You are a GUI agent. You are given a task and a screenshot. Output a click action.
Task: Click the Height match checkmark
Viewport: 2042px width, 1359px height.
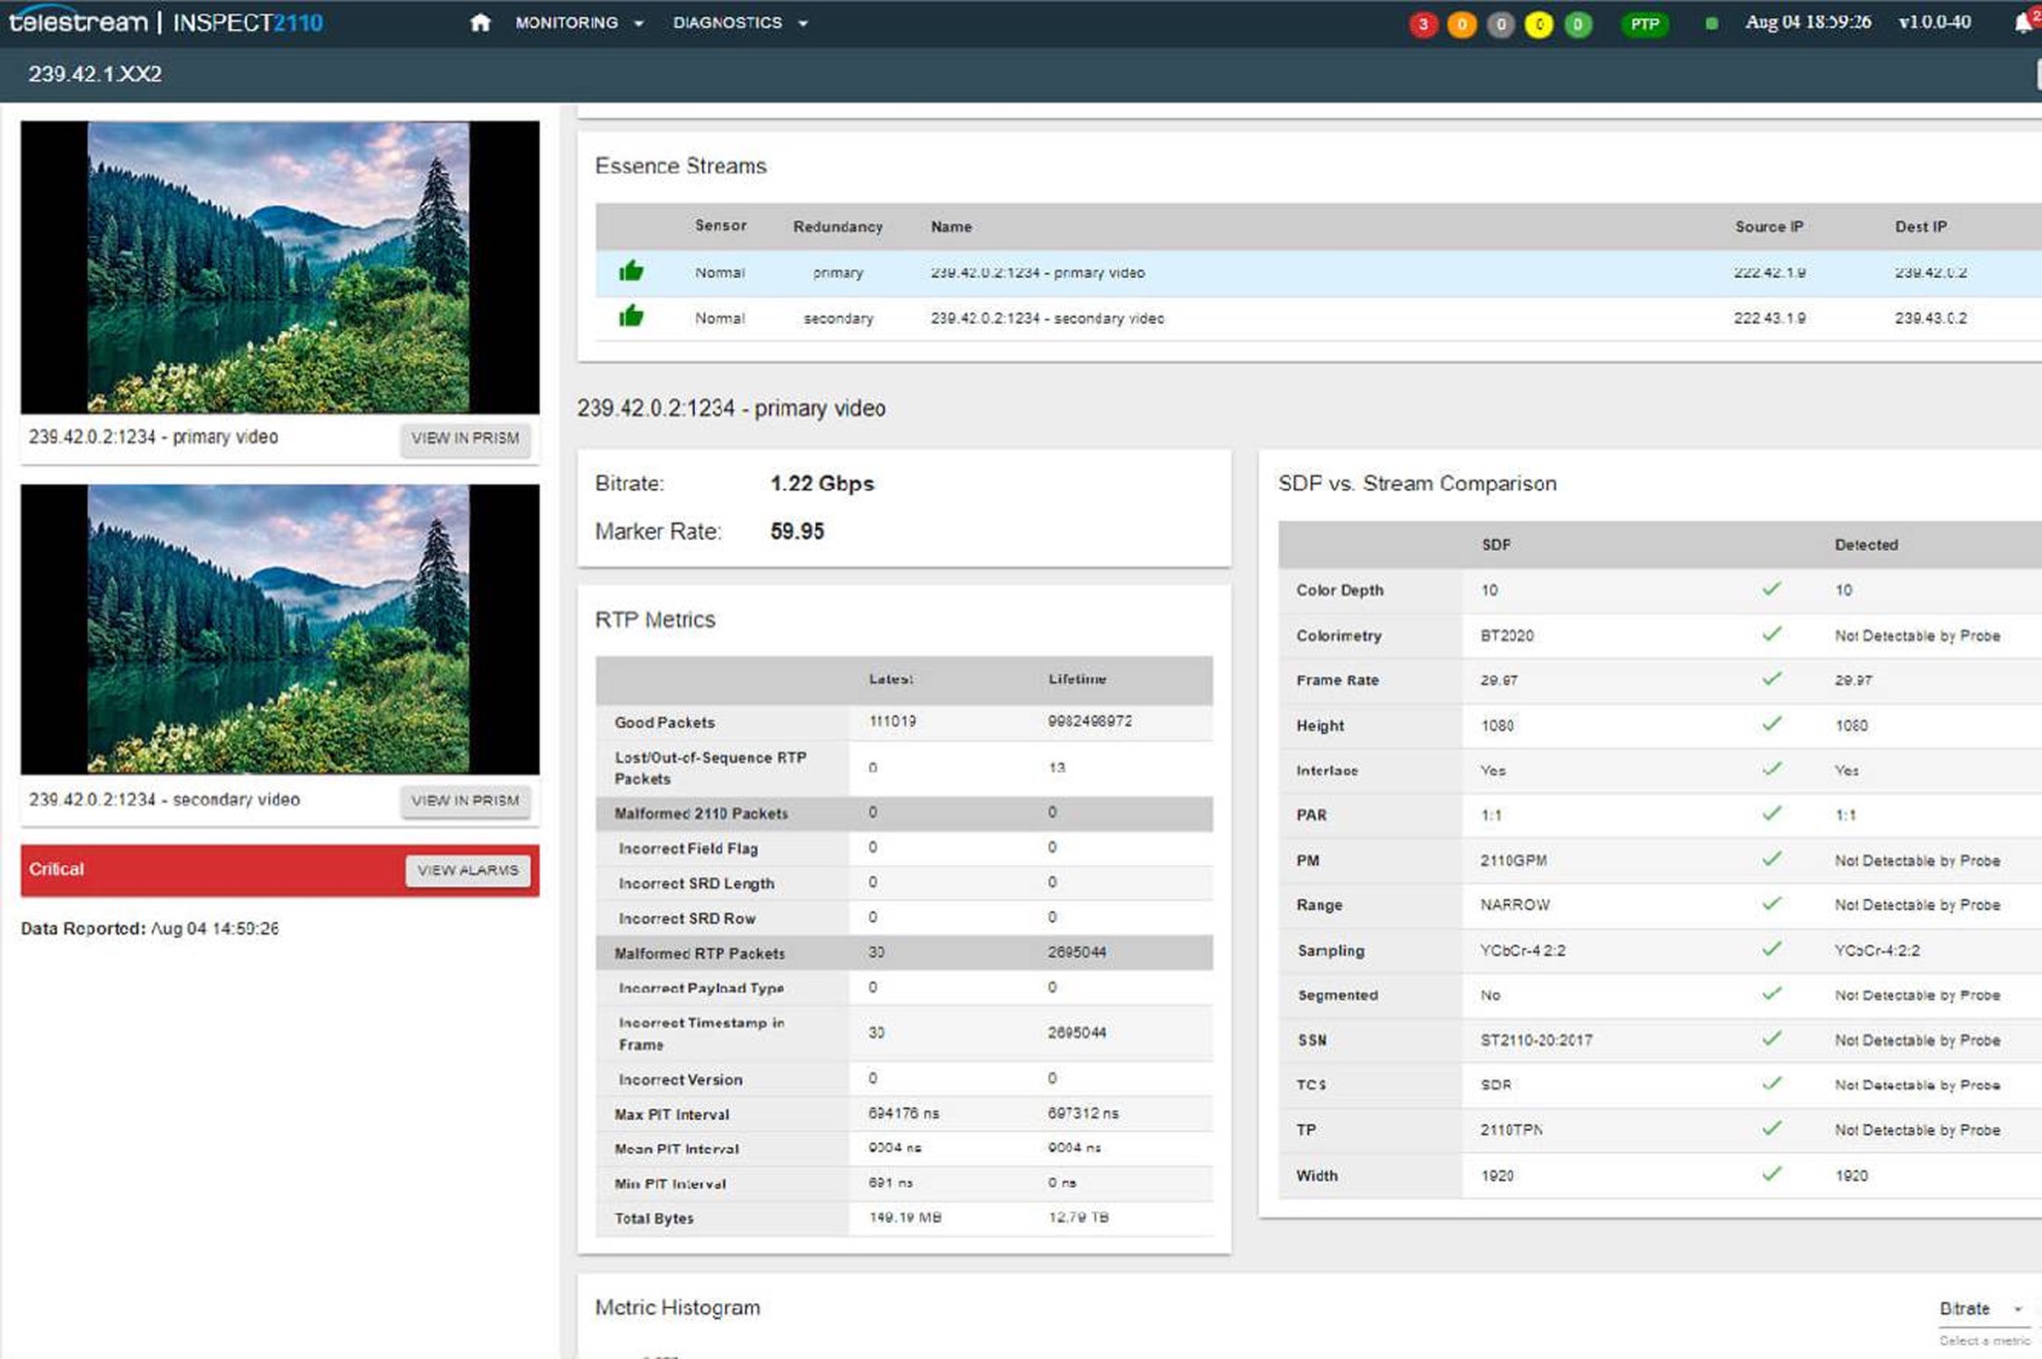click(1771, 724)
